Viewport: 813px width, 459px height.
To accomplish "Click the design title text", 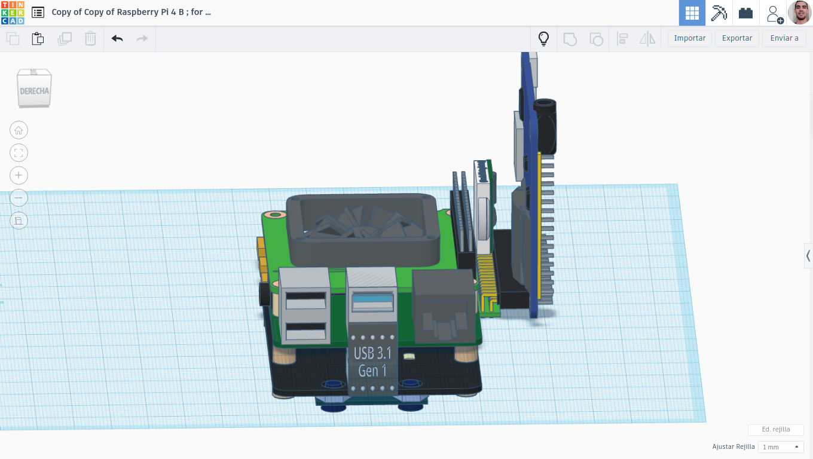I will [132, 12].
